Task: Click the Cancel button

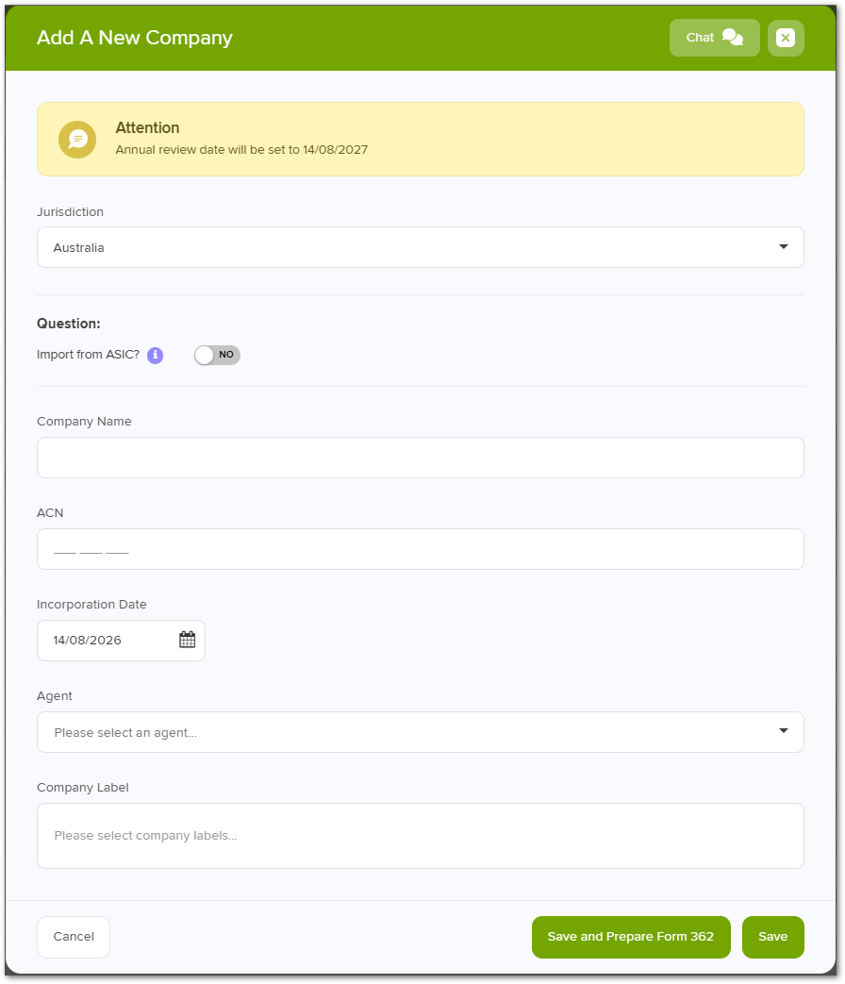Action: click(x=74, y=937)
